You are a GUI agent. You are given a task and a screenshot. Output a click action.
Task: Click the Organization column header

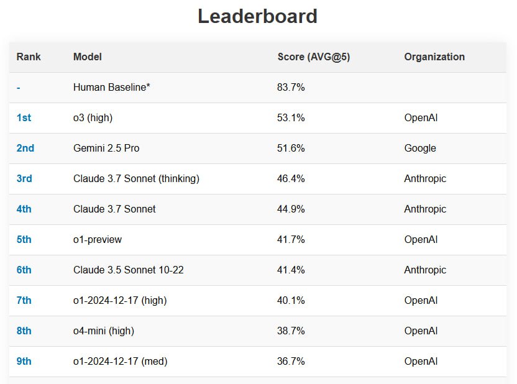pos(434,57)
